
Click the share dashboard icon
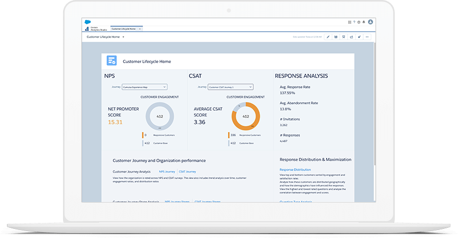[351, 37]
